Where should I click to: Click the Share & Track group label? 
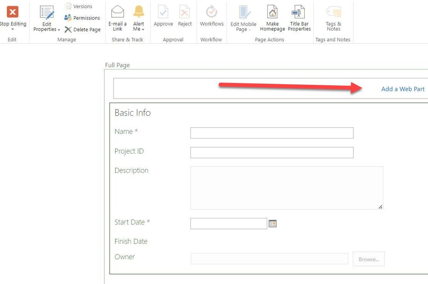coord(127,39)
